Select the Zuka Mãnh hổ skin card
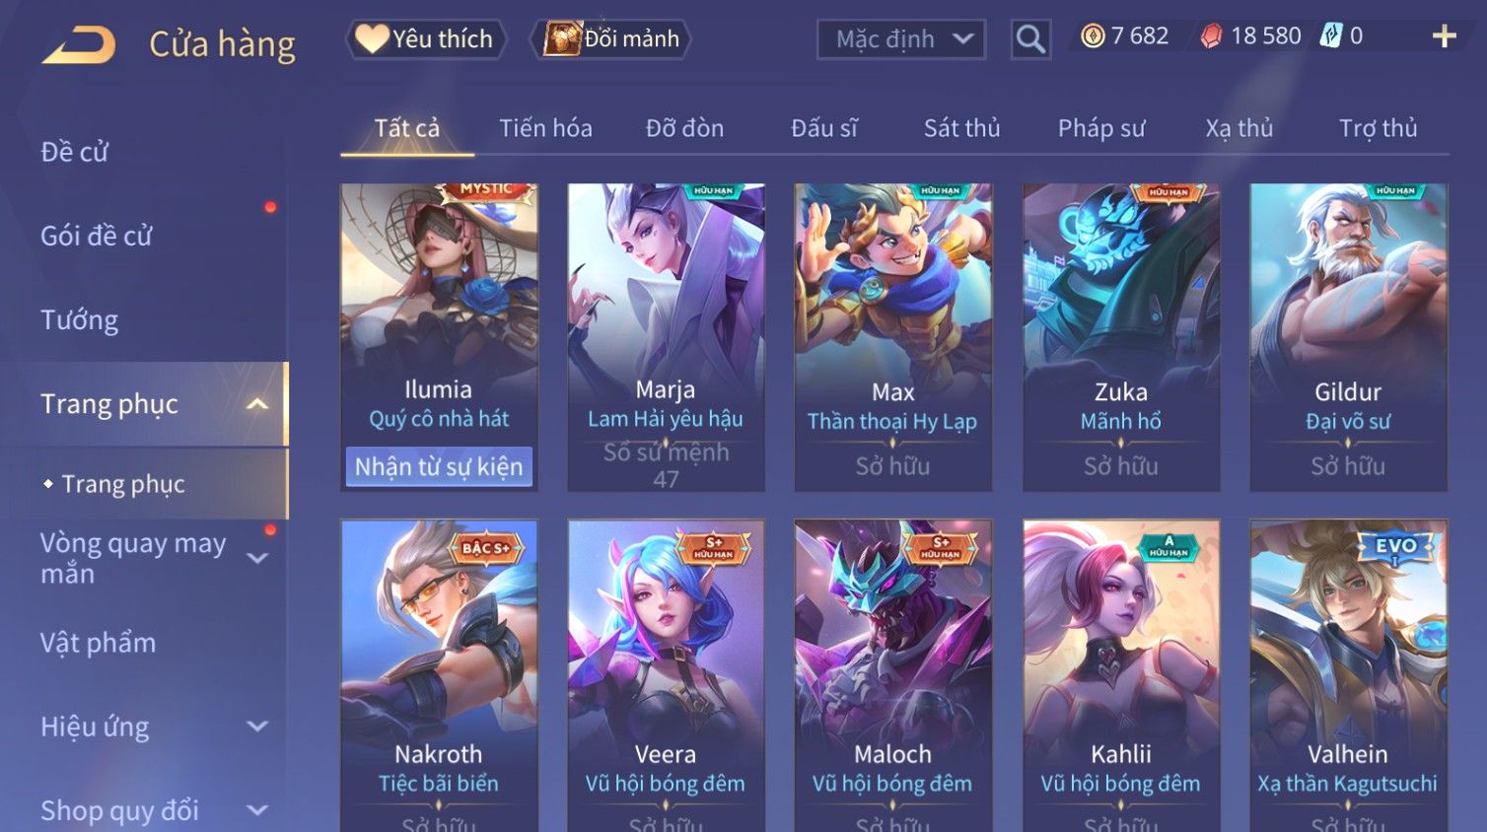Viewport: 1487px width, 832px height. [1121, 337]
